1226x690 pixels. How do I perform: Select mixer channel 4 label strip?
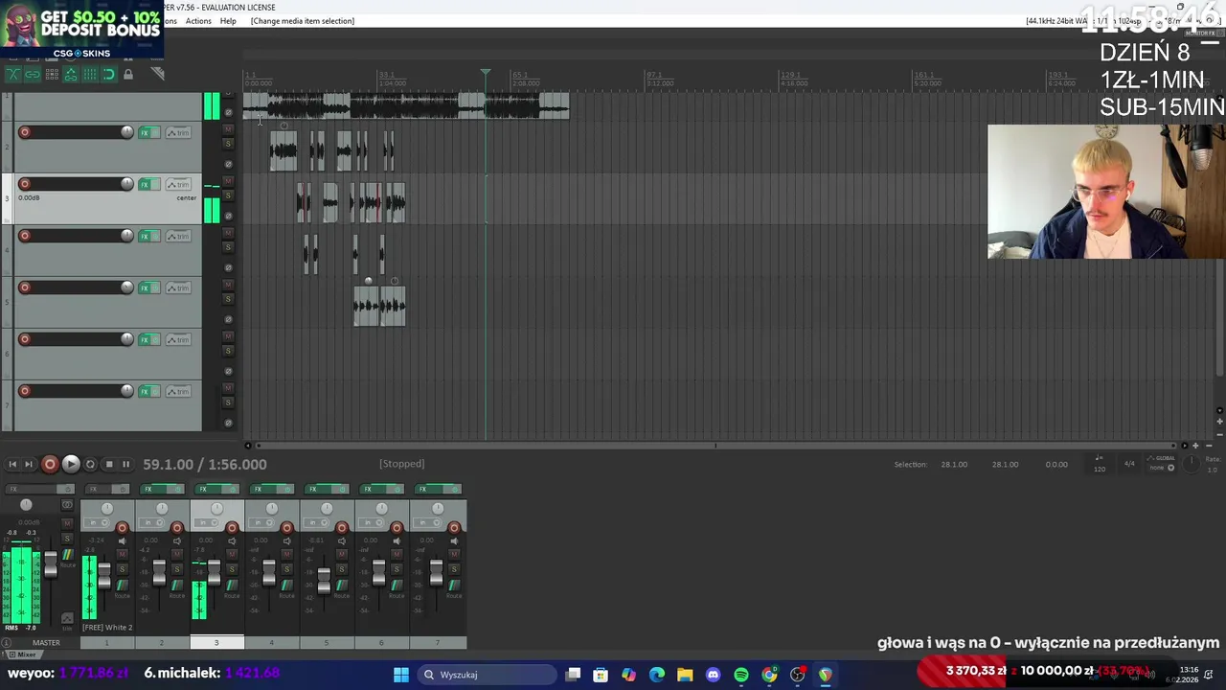point(271,643)
